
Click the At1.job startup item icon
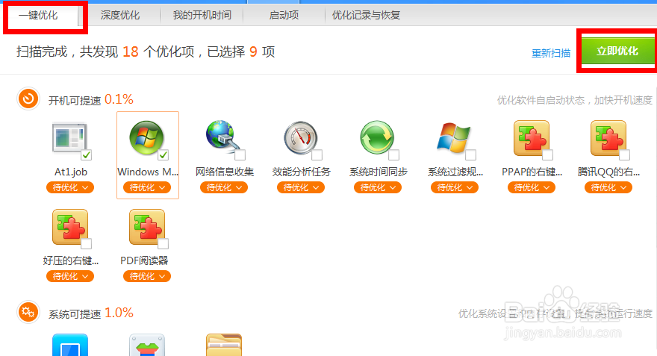tap(69, 137)
